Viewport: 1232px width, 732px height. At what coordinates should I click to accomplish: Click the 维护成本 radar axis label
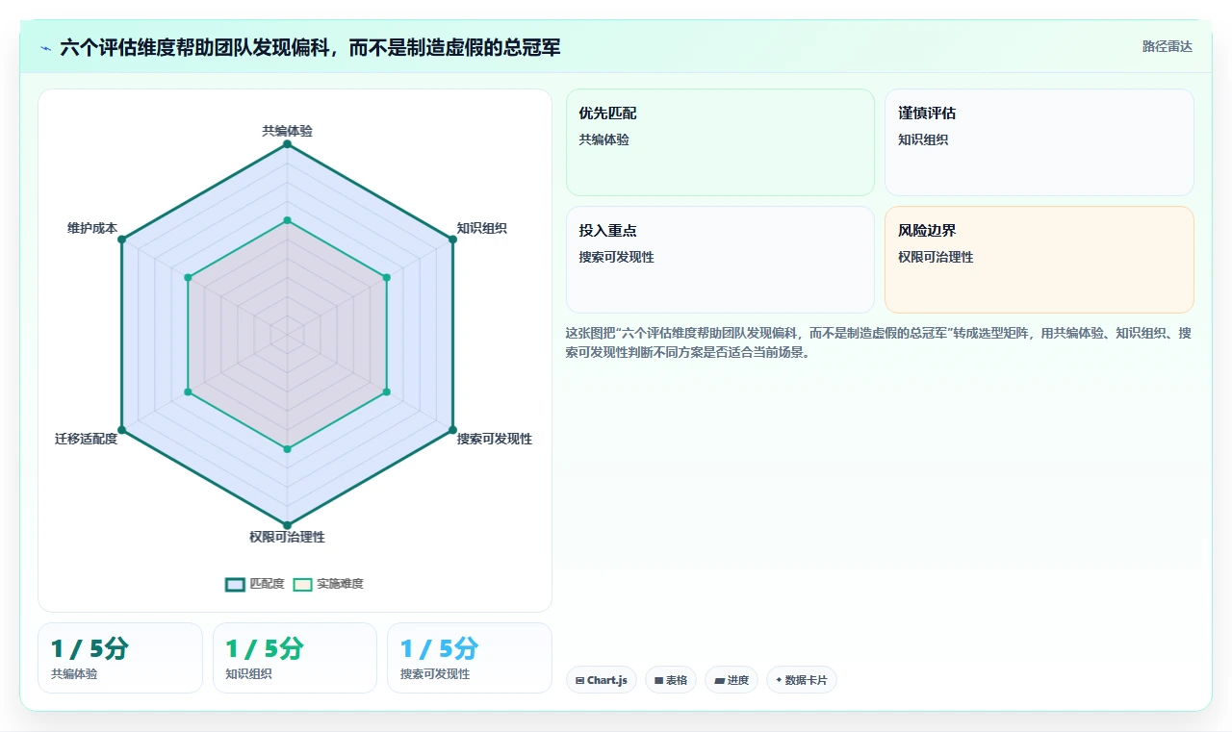pyautogui.click(x=92, y=228)
